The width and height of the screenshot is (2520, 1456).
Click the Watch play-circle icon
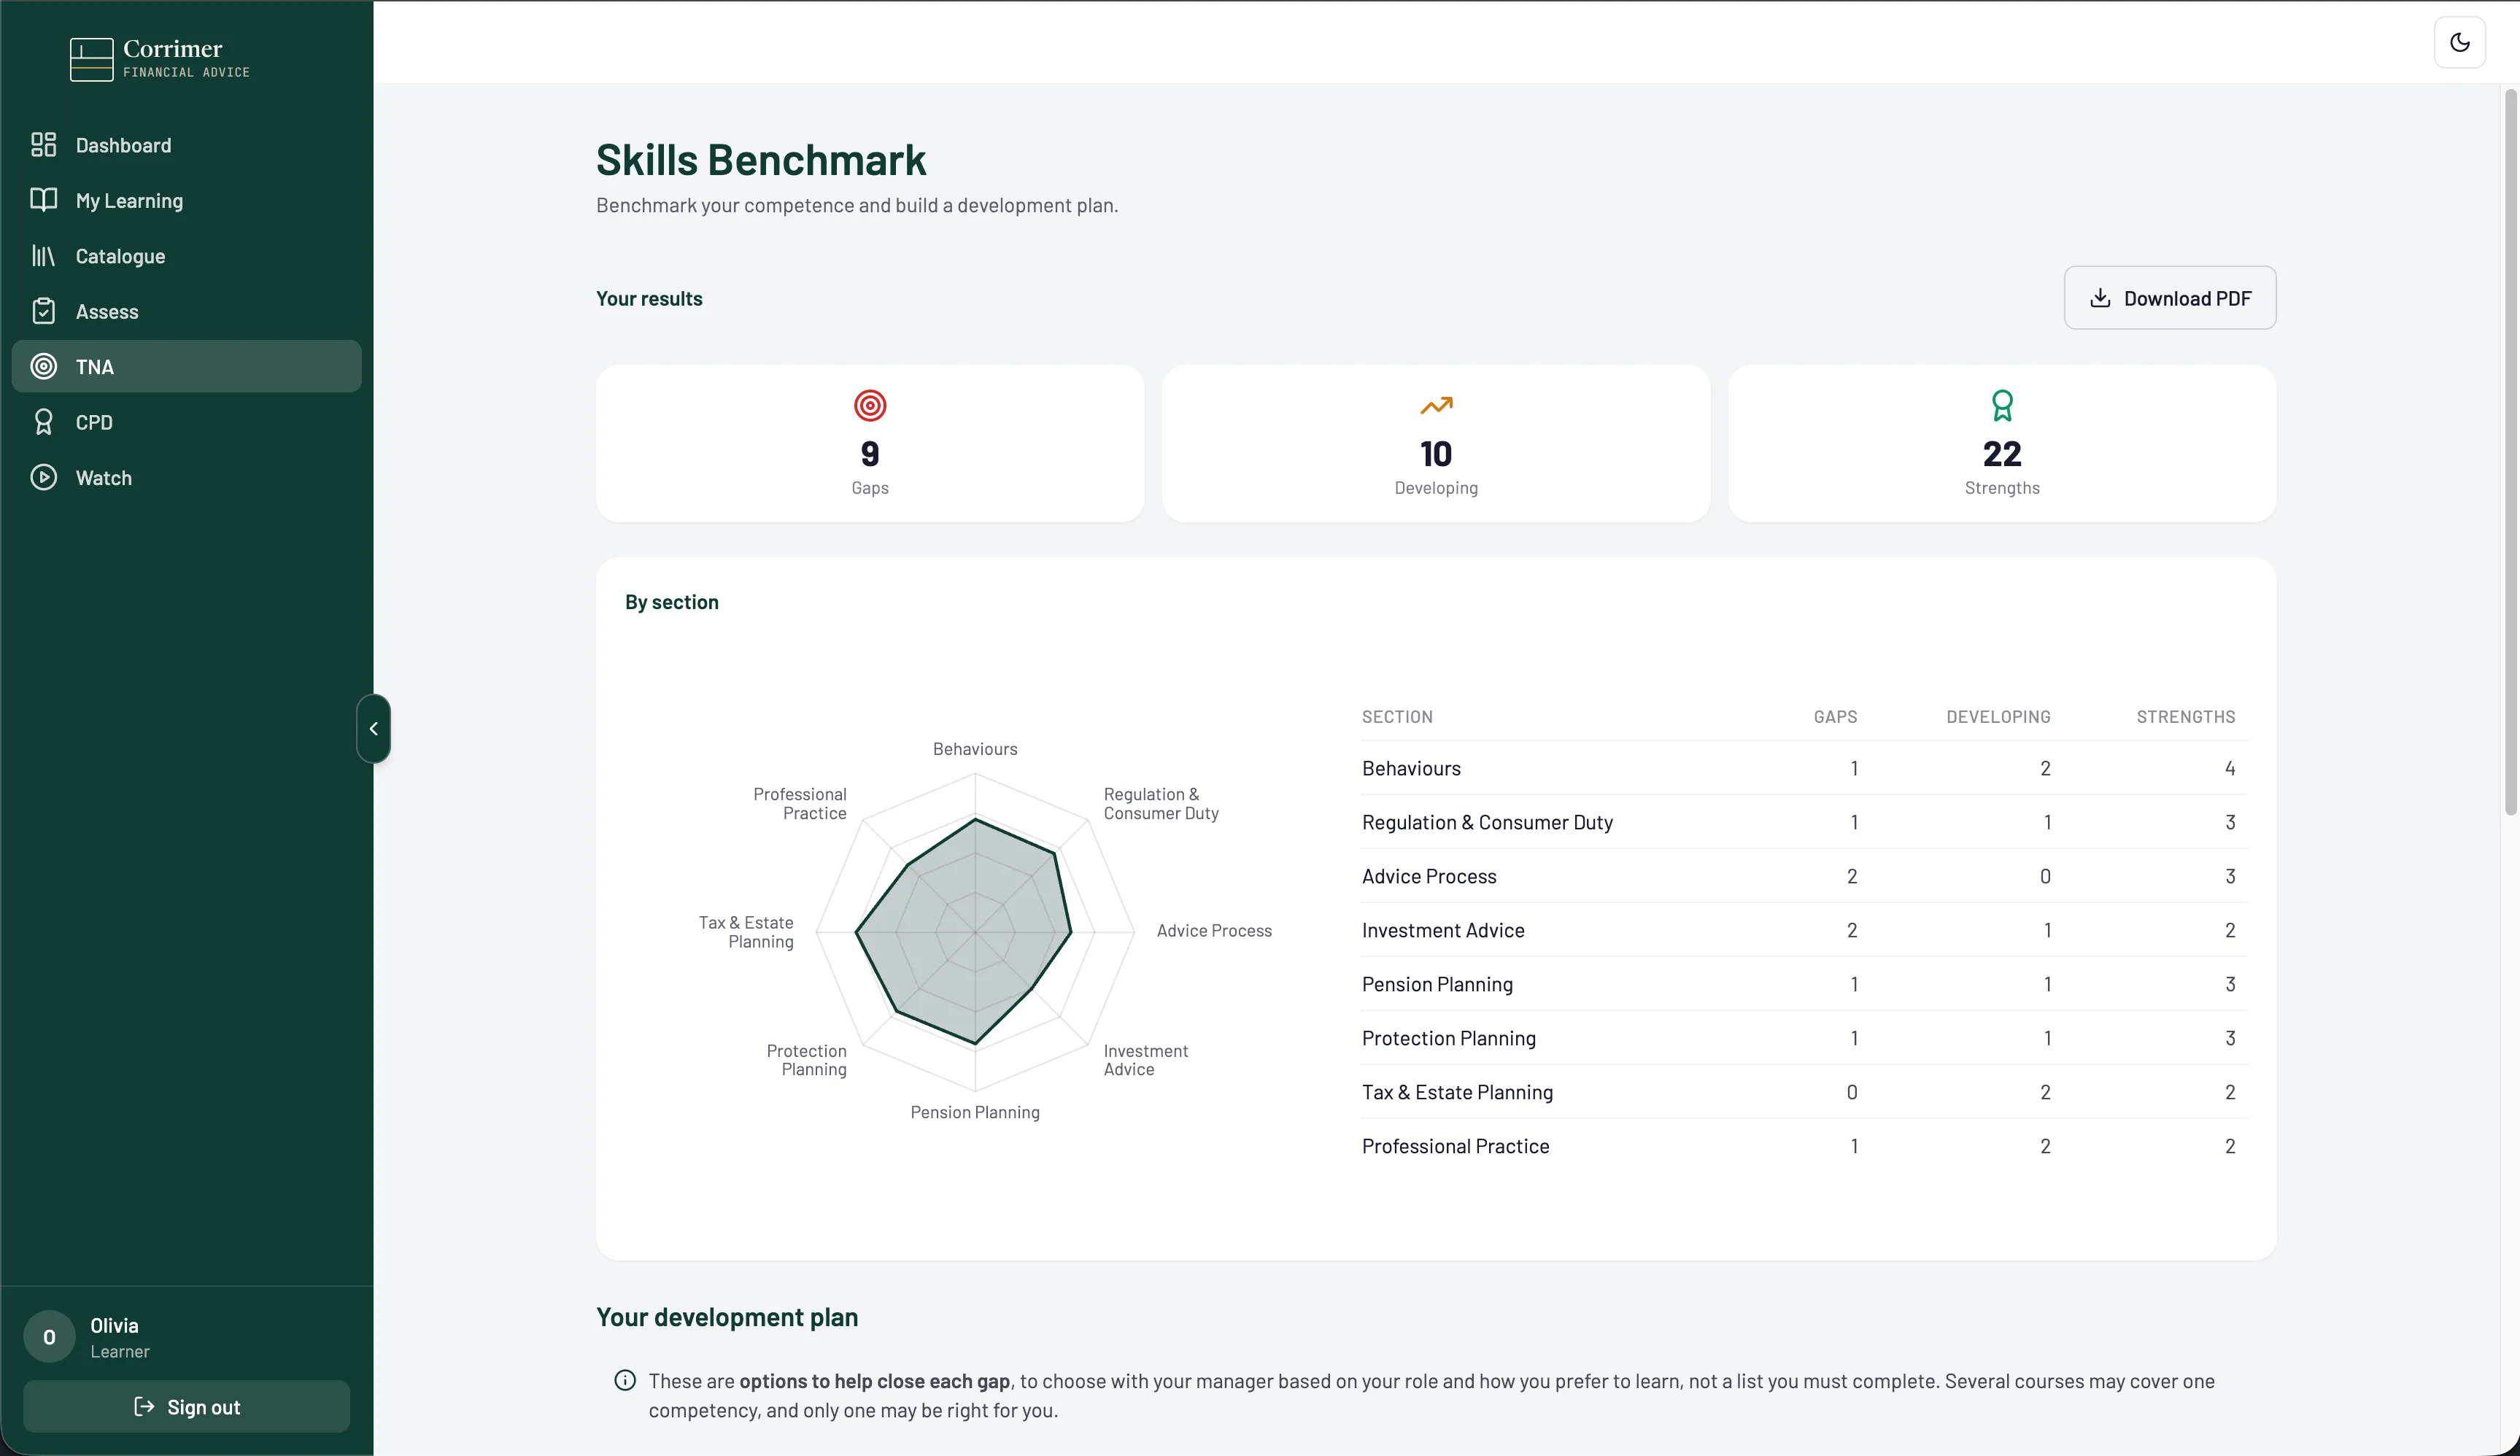tap(43, 478)
